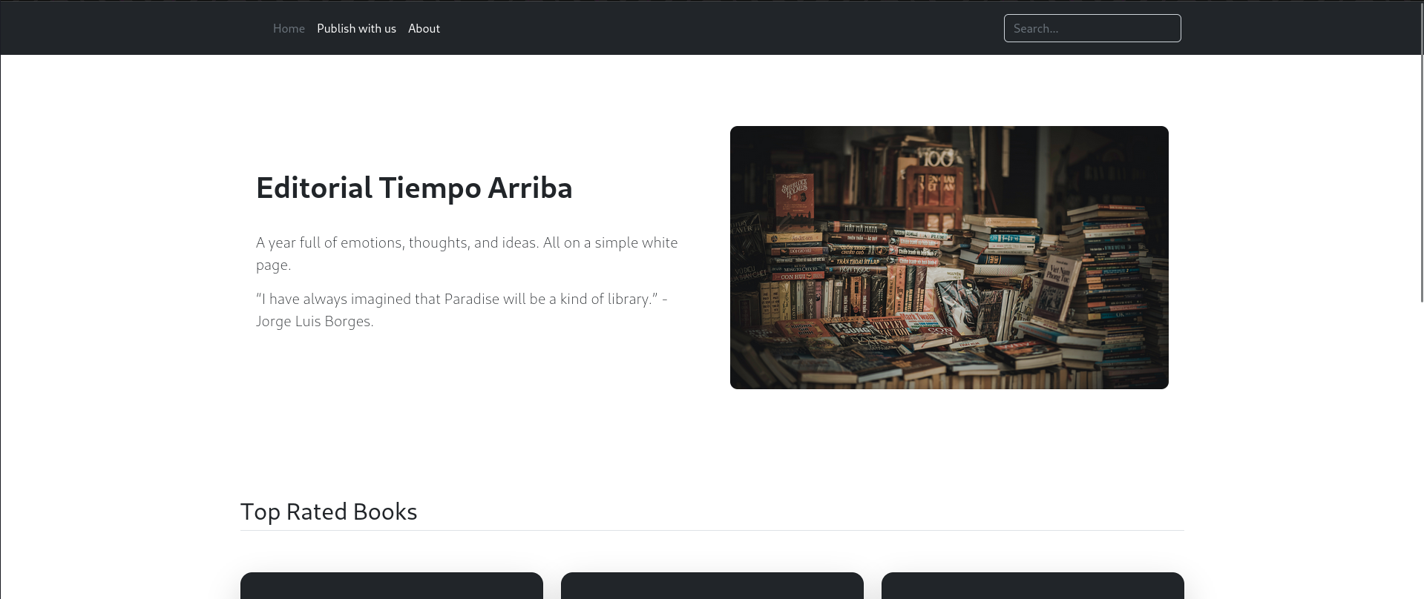Click the divider line under Top Rated Books
The width and height of the screenshot is (1424, 599).
(x=712, y=531)
